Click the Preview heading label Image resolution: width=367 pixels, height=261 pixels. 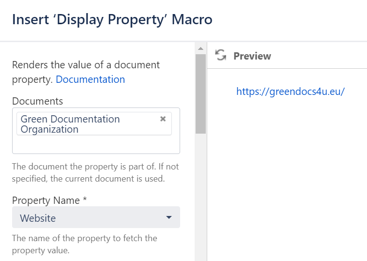[252, 56]
